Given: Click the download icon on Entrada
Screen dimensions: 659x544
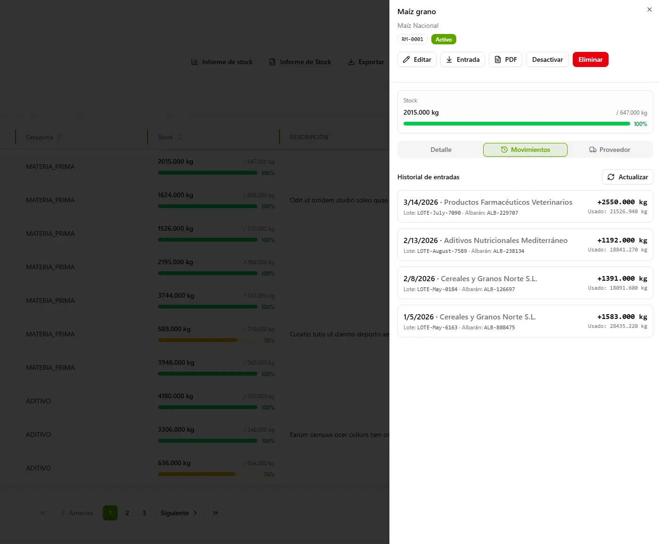Looking at the screenshot, I should coord(449,59).
